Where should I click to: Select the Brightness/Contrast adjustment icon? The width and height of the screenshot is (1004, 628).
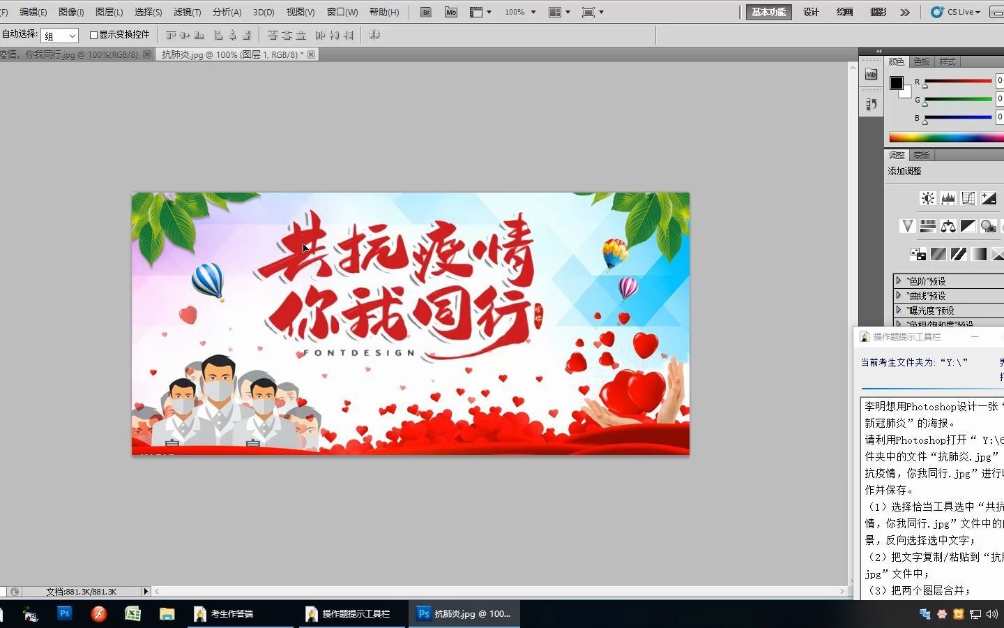point(927,198)
